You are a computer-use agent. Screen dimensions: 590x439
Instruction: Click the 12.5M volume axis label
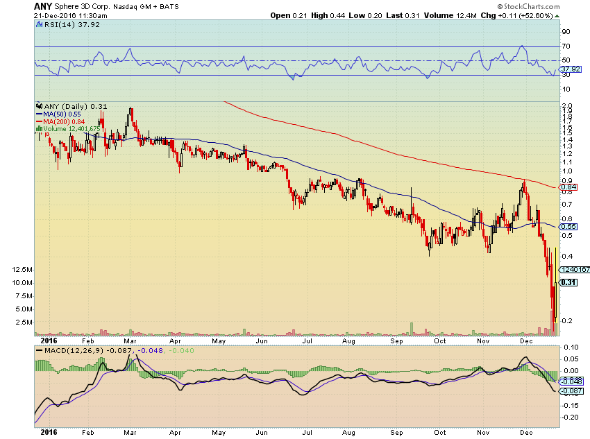[x=22, y=270]
